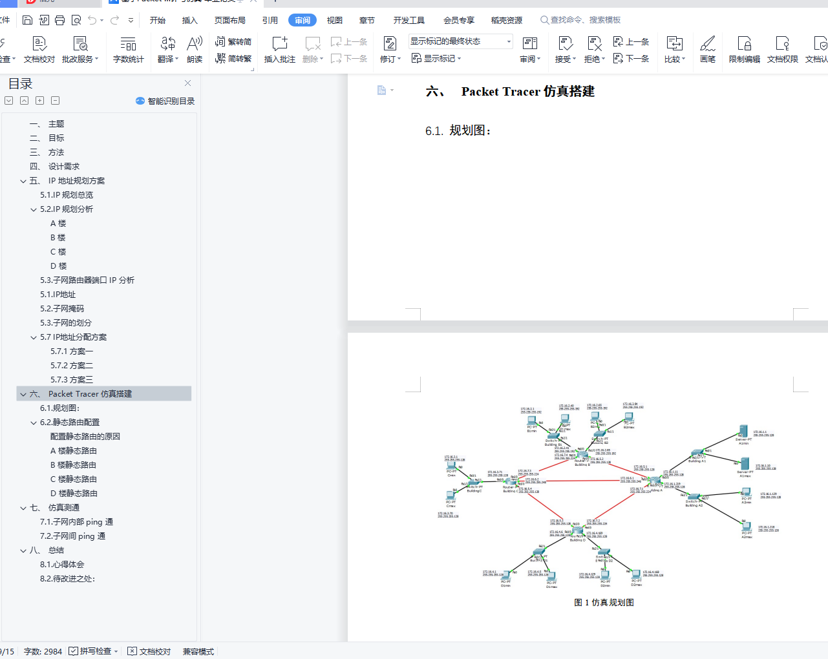The width and height of the screenshot is (828, 659).
Task: Collapse the 5.2.IP 规划分析 outline node
Action: pos(34,209)
